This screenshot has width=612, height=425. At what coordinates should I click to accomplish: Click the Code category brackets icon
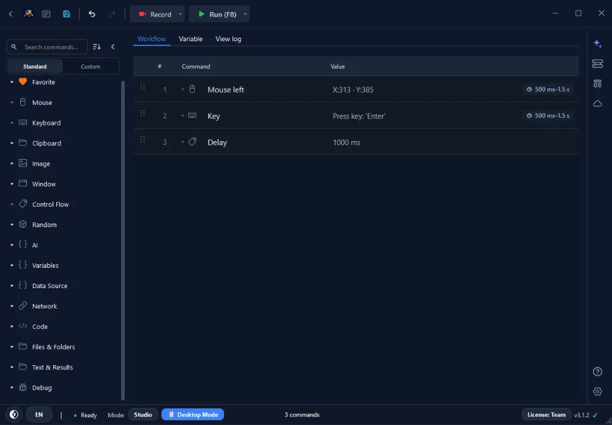point(23,326)
